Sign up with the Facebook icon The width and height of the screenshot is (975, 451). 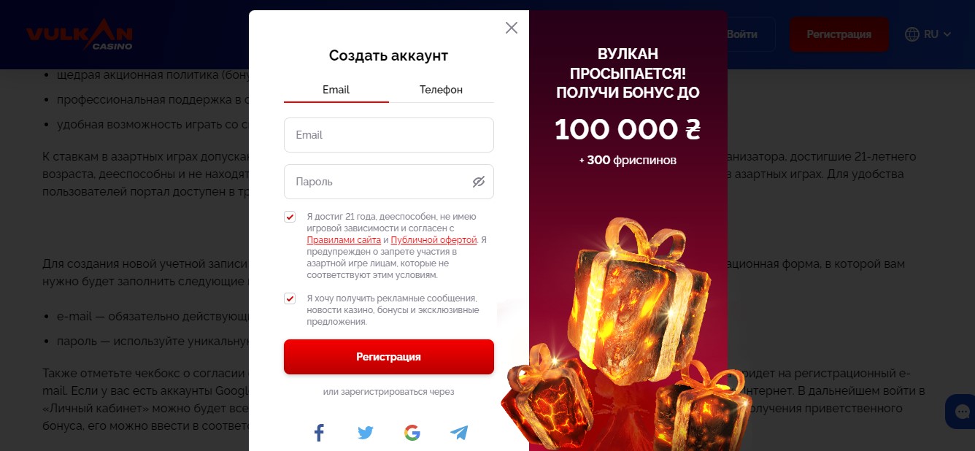tap(319, 433)
